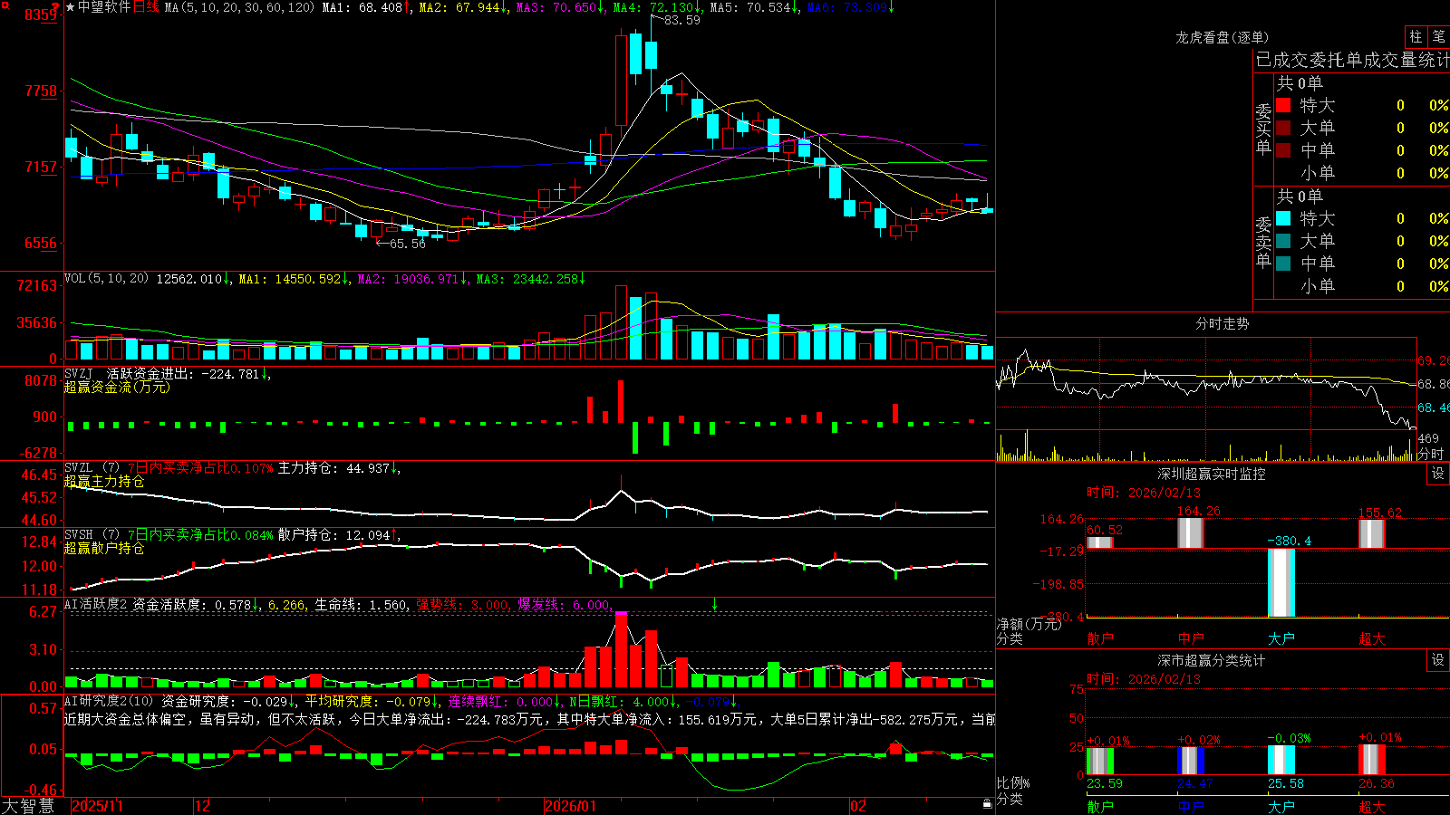Viewport: 1450px width, 815px height.
Task: Select the 深市超赢分类统计 panel title
Action: pyautogui.click(x=1211, y=660)
